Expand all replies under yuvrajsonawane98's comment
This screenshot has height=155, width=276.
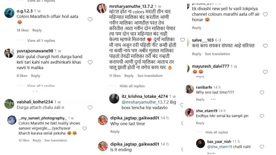(x=41, y=86)
